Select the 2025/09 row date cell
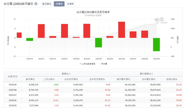Image resolution: width=185 pixels, height=108 pixels. click(12, 85)
